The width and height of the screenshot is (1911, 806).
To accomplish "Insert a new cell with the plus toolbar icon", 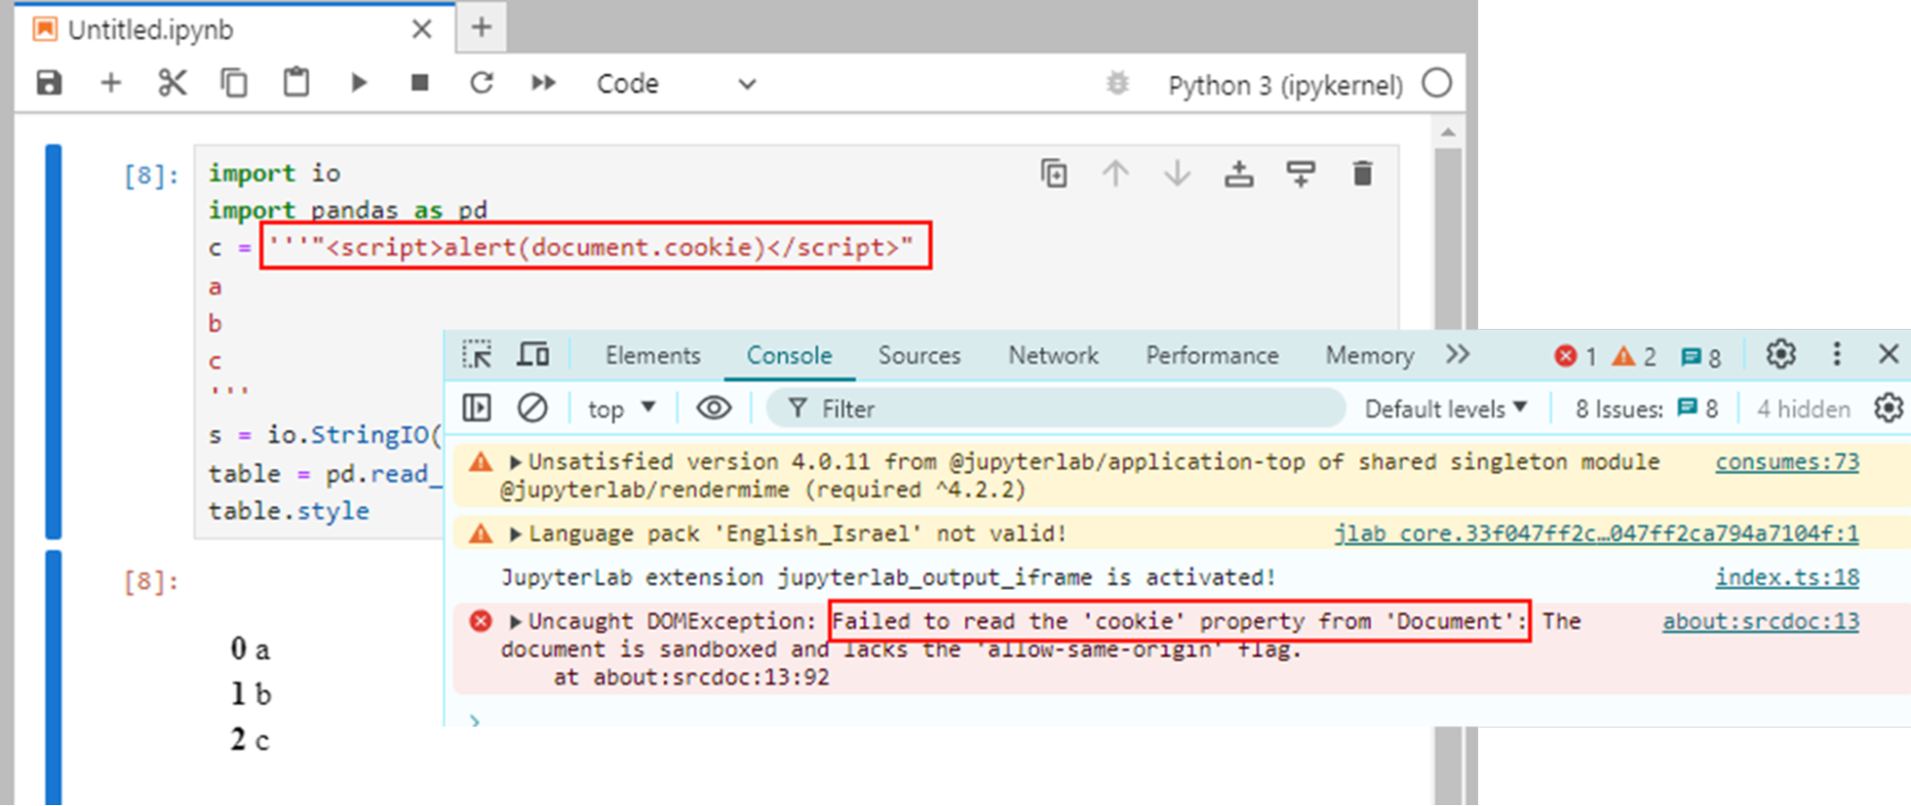I will 111,83.
